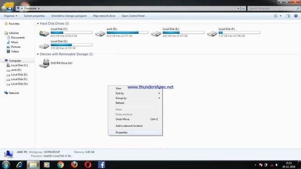Click the Videos icon in sidebar
The height and width of the screenshot is (169, 301).
[8, 51]
